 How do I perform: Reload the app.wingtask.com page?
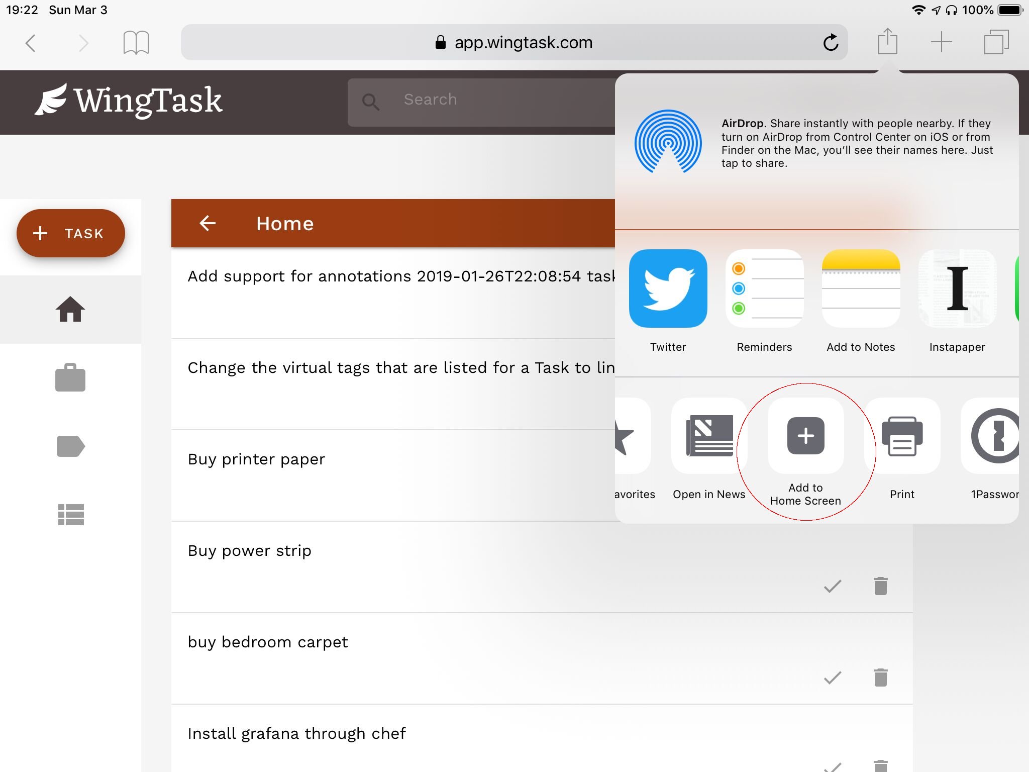(831, 42)
